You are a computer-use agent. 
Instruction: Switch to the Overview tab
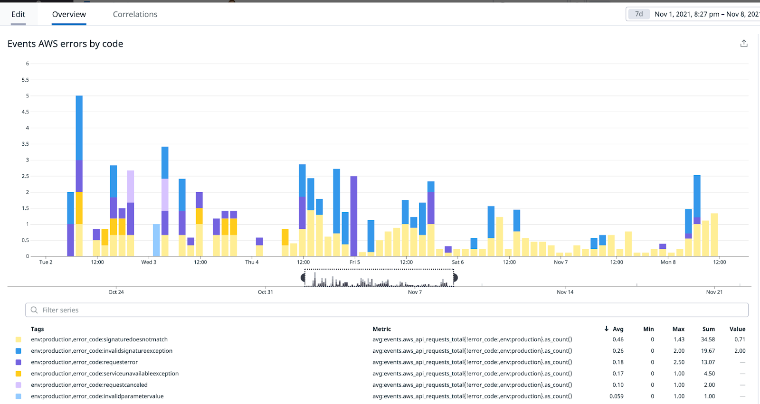click(x=69, y=14)
